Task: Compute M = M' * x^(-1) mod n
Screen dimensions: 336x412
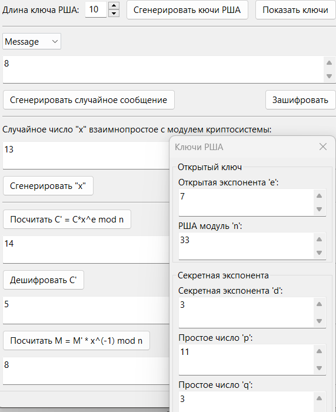Action: (76, 341)
